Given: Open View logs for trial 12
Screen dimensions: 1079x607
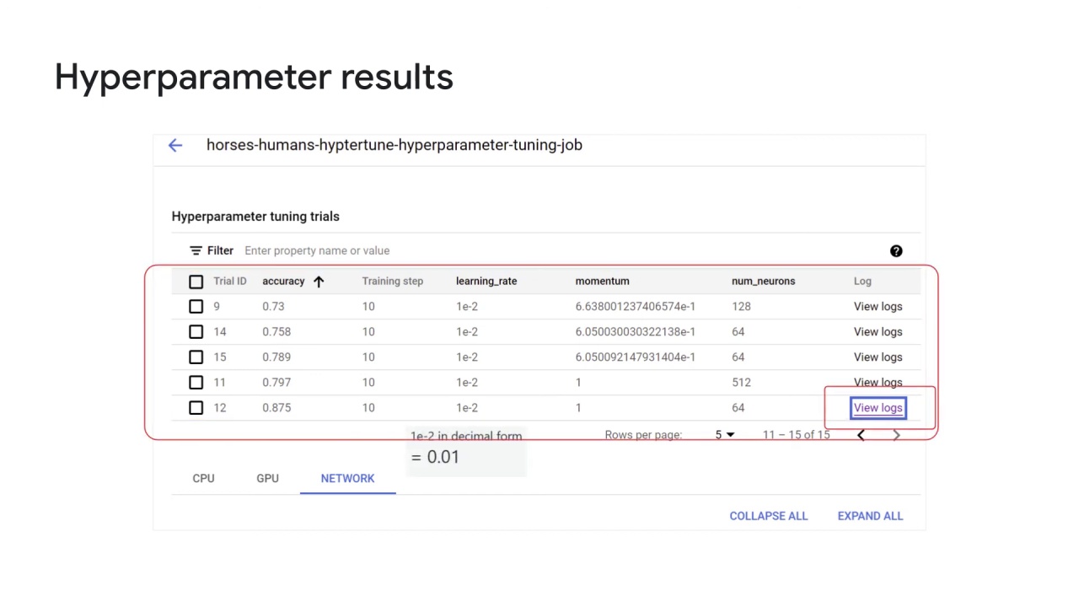Looking at the screenshot, I should click(878, 408).
